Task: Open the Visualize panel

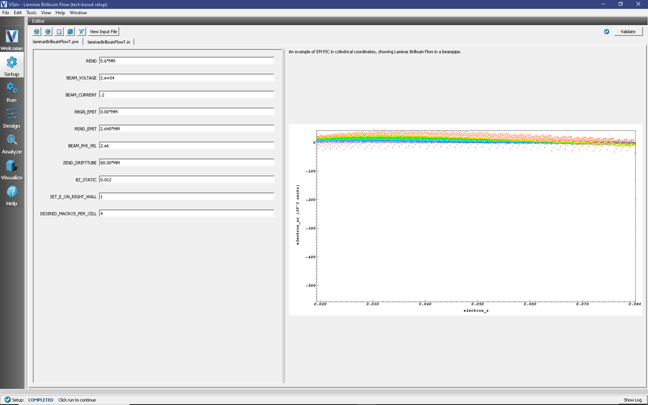Action: [12, 170]
